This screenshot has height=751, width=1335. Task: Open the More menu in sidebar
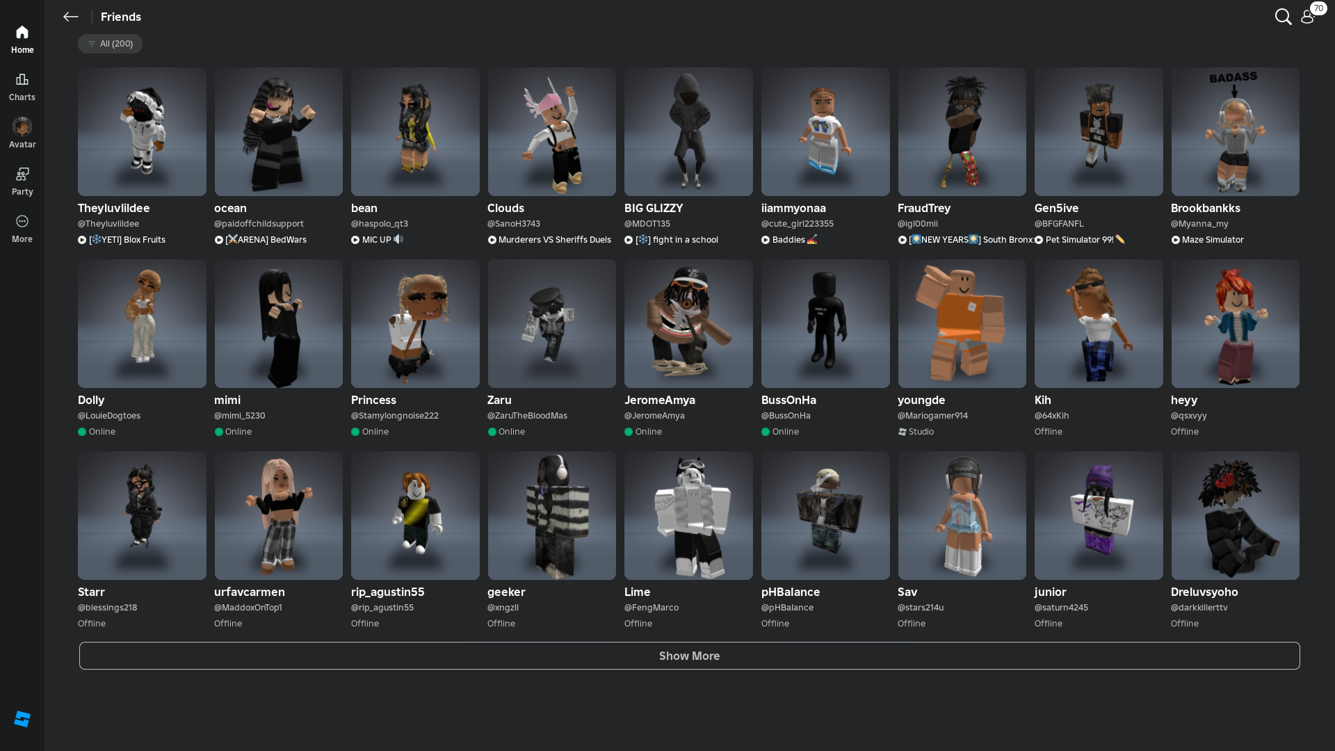[22, 228]
